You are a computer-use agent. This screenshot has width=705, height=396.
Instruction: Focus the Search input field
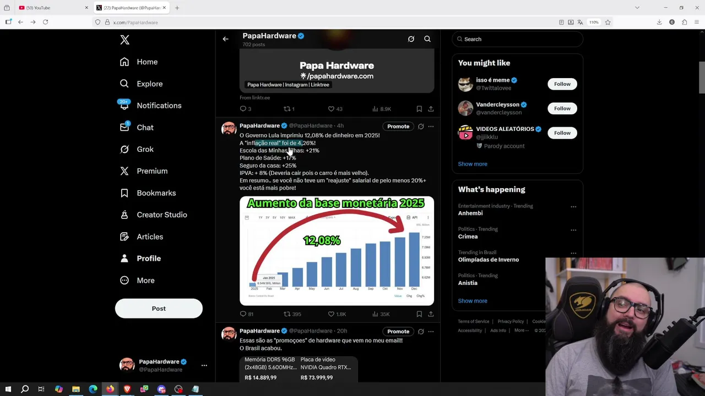[517, 39]
